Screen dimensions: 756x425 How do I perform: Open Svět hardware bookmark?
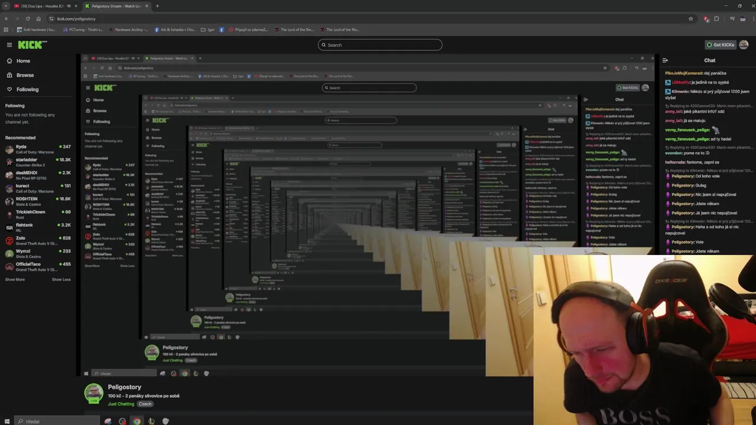[36, 30]
